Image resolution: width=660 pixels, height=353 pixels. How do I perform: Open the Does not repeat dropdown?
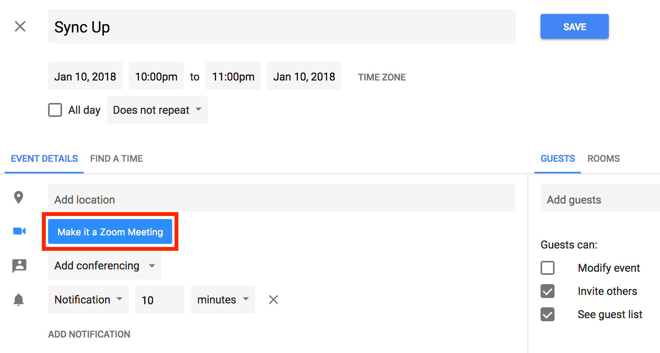tap(157, 110)
